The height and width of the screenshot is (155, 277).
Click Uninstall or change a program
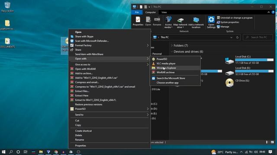click(235, 18)
